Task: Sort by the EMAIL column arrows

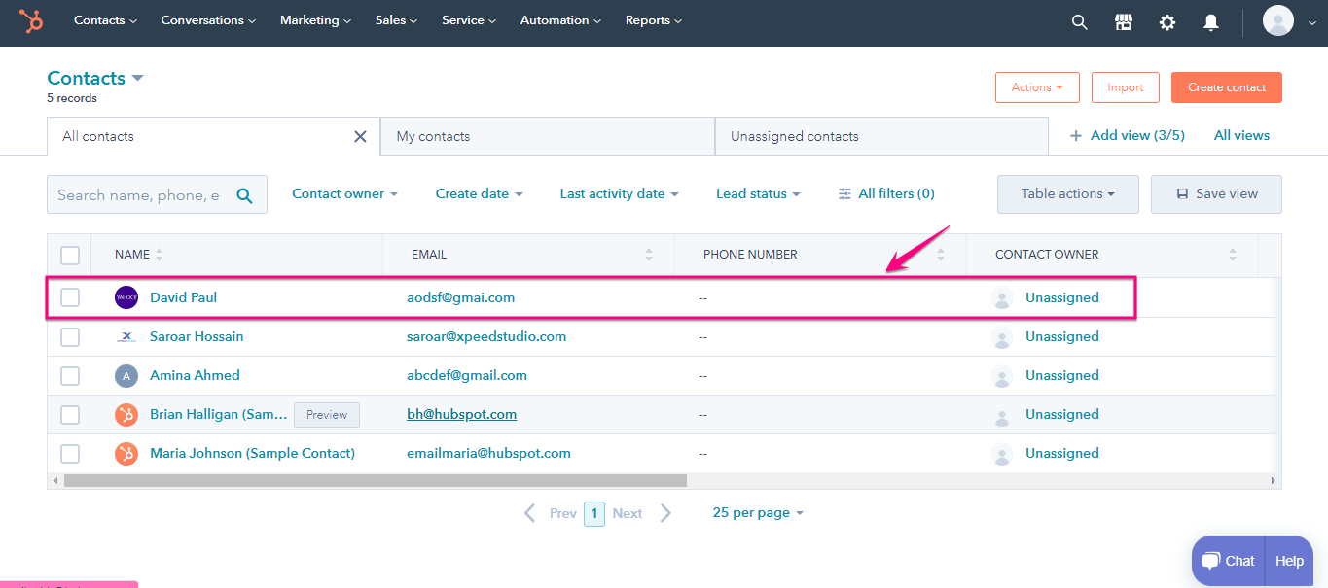Action: (649, 255)
